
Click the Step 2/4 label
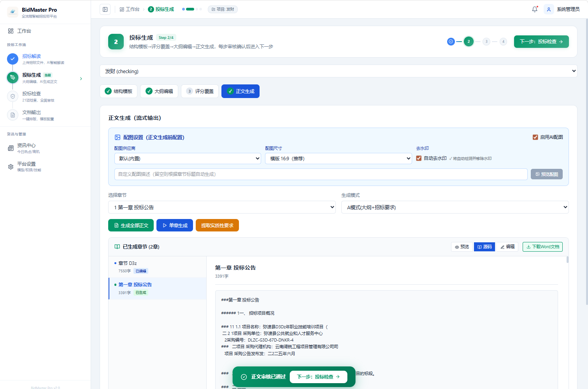166,38
